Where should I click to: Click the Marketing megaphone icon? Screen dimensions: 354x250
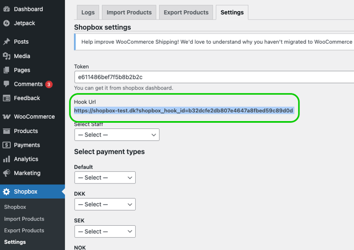pyautogui.click(x=6, y=173)
